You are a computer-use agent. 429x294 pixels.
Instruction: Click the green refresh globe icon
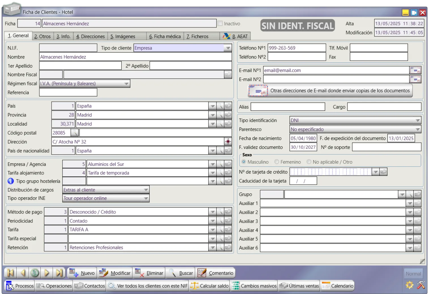[35, 273]
